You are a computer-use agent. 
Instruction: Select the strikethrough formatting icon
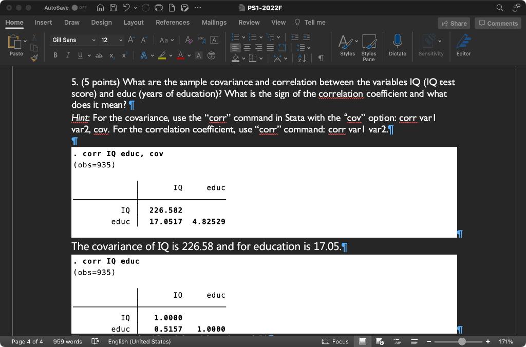[x=99, y=55]
